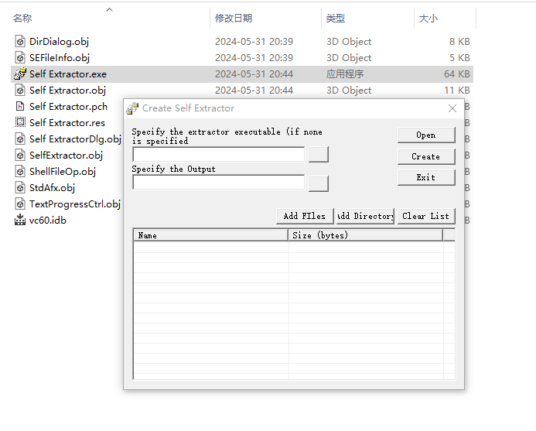Sort file list by Size (bytes) column
Viewport: 536px width, 431px height.
[365, 235]
